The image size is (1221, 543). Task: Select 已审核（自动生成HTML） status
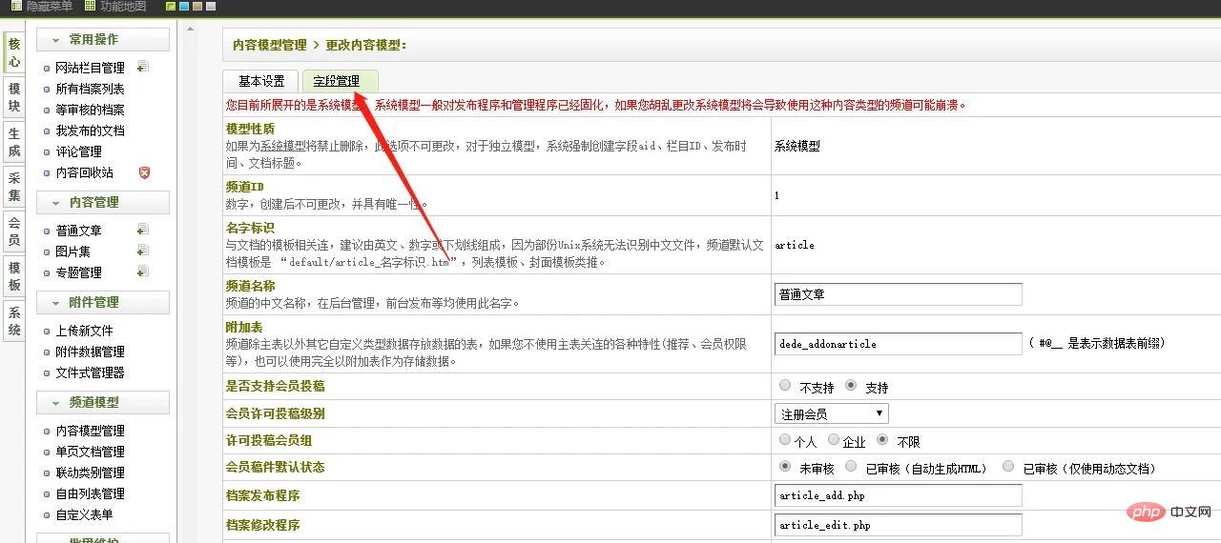point(851,467)
